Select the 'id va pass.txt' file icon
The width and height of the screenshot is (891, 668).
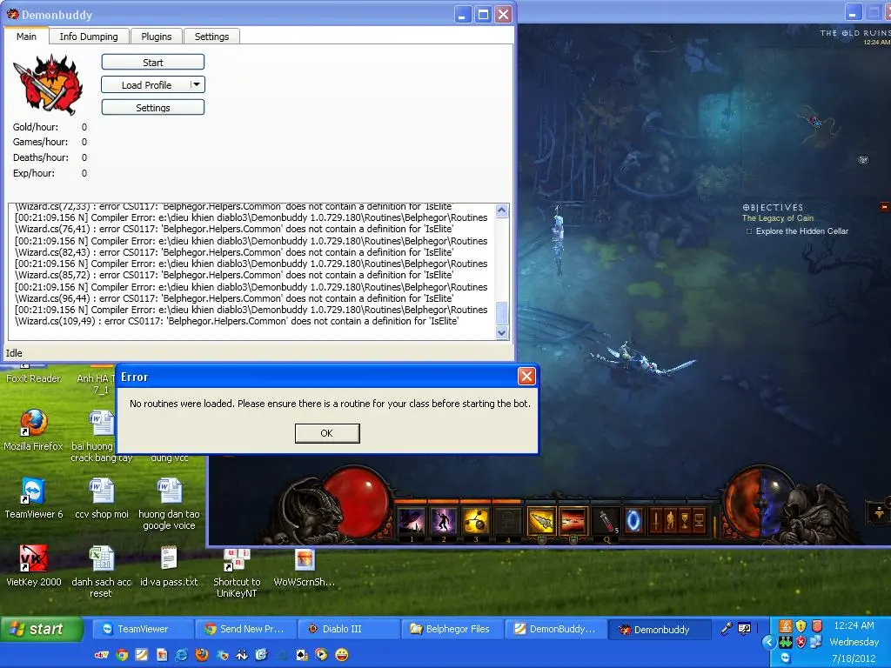pos(169,559)
